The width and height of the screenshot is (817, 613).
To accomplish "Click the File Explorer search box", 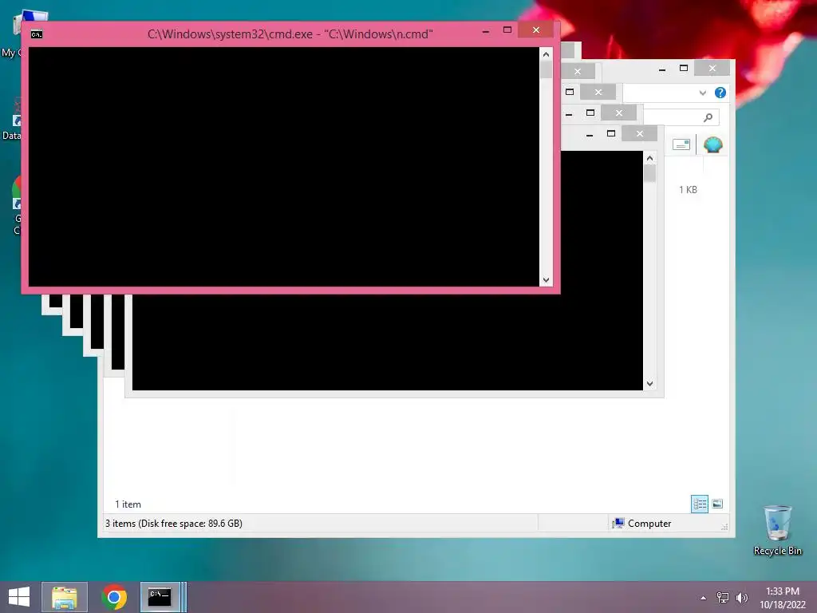I will click(681, 117).
